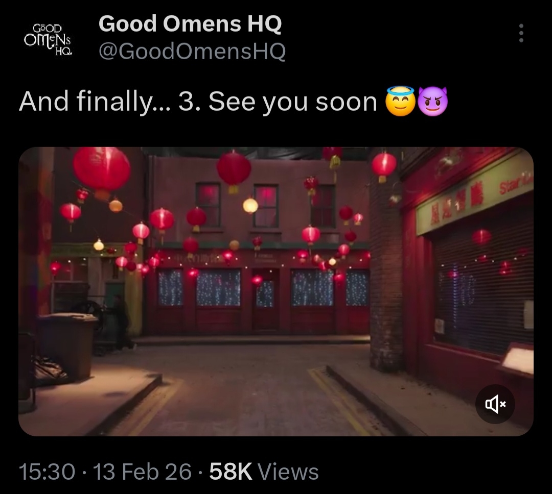Select the 13 Feb 26 date
The width and height of the screenshot is (552, 494).
pos(142,472)
